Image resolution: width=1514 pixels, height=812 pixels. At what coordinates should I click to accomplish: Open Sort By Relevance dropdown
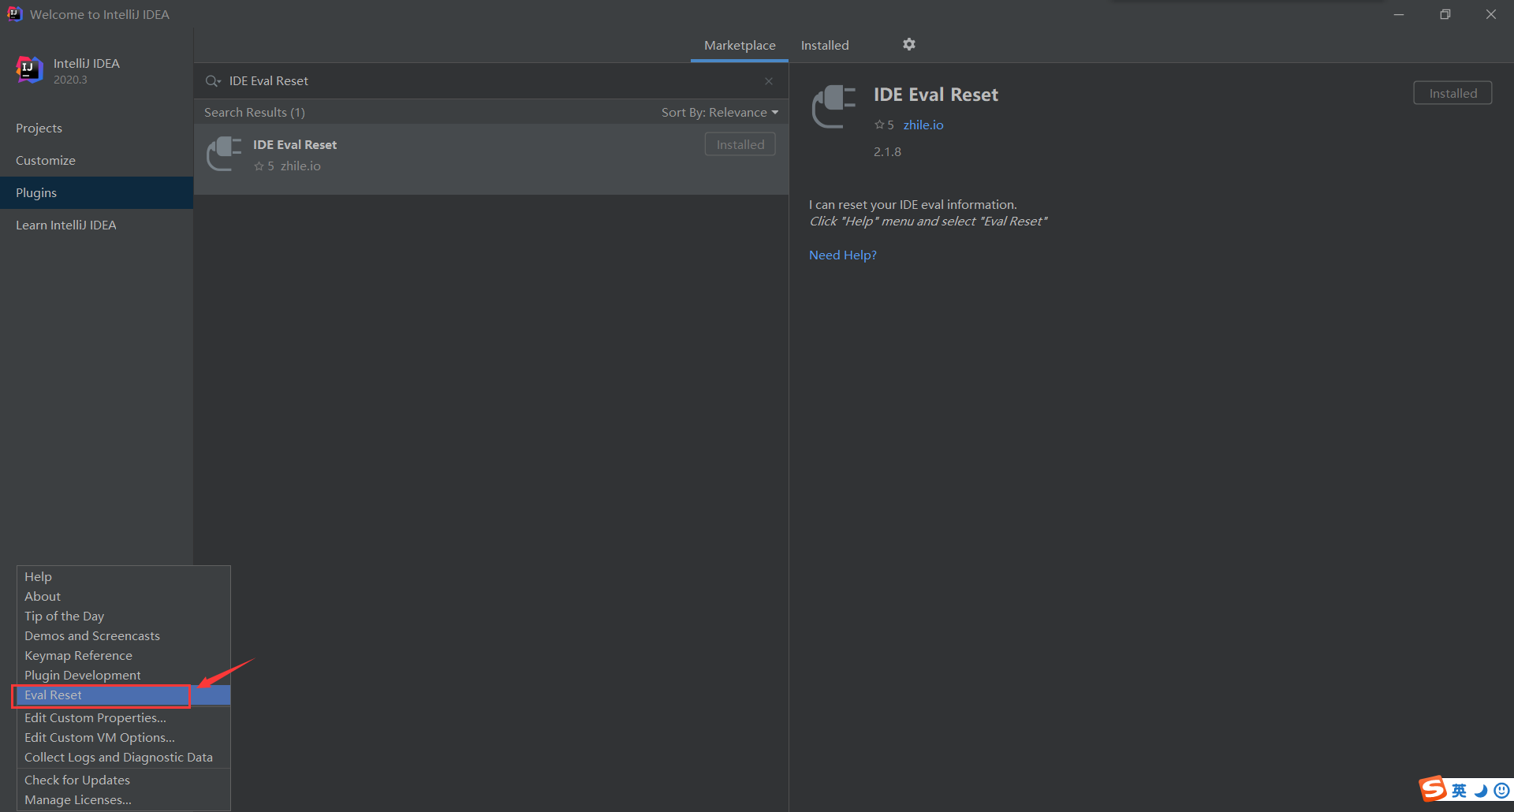coord(719,113)
